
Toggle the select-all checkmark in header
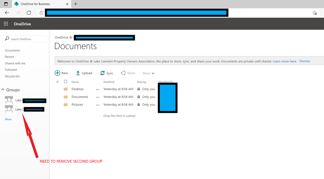pyautogui.click(x=57, y=82)
